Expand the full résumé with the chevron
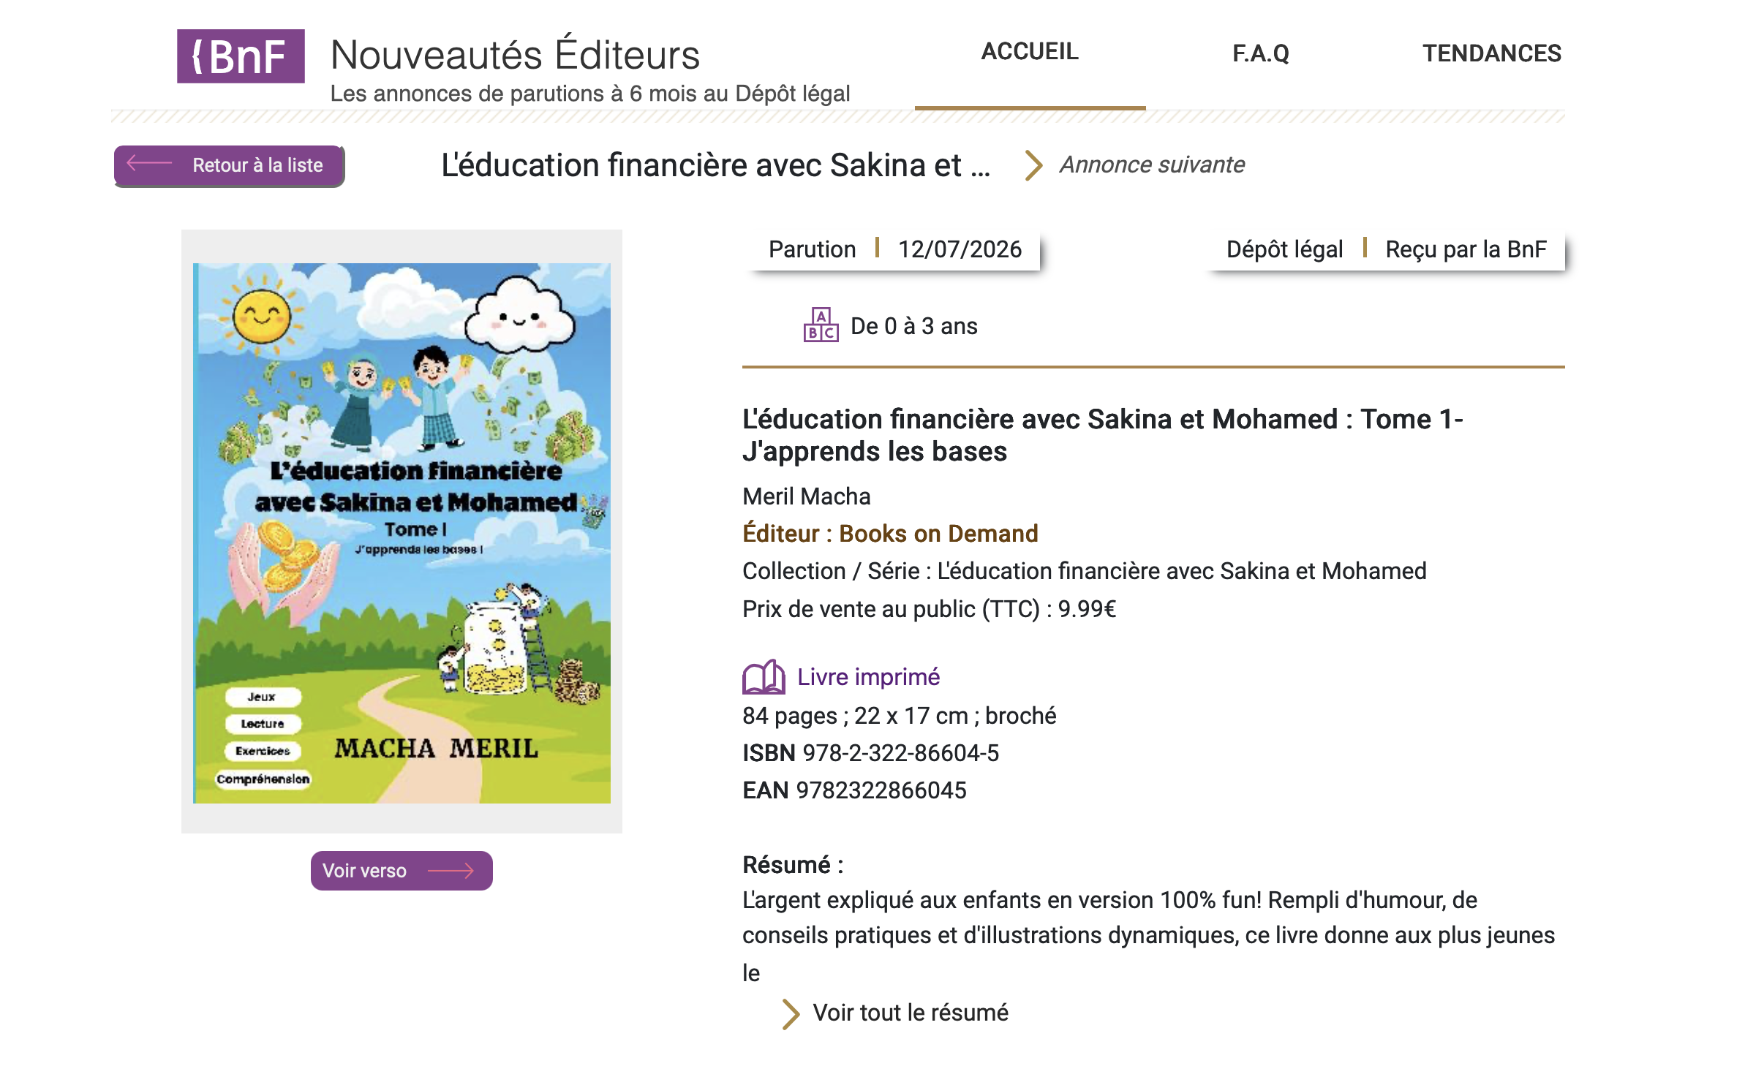 click(790, 1014)
